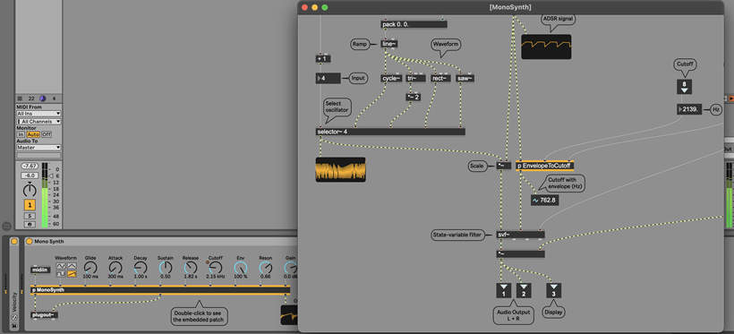
Task: Select the selector~ 4 object
Action: pos(391,132)
